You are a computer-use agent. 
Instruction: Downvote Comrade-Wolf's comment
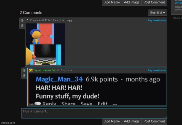point(22,26)
